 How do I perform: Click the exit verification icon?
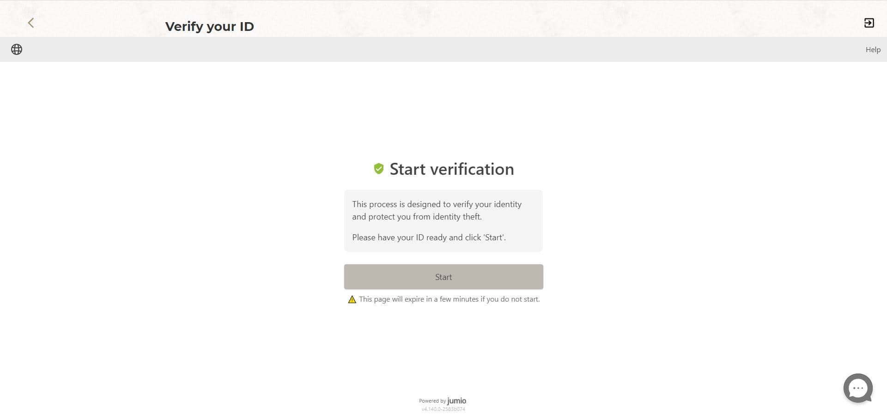pyautogui.click(x=869, y=23)
